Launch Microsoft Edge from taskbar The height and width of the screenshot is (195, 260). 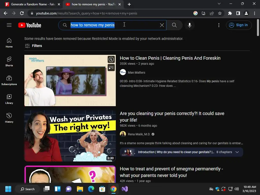tap(91, 189)
